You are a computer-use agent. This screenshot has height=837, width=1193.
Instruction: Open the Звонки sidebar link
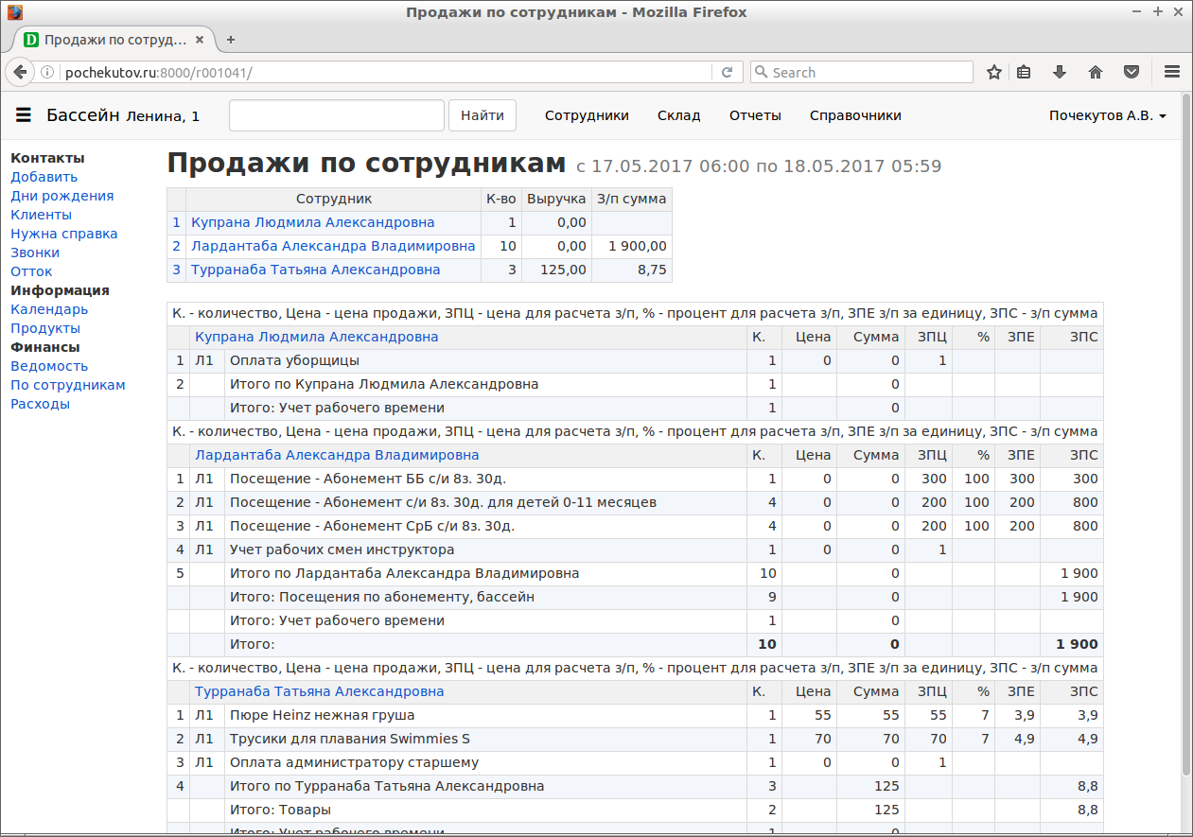pos(35,253)
